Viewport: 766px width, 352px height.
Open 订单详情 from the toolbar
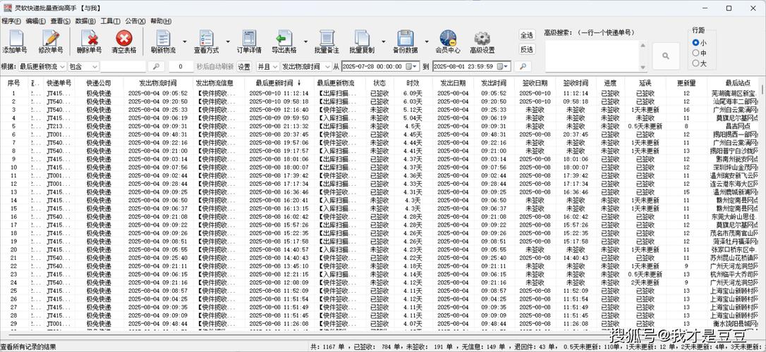coord(249,42)
